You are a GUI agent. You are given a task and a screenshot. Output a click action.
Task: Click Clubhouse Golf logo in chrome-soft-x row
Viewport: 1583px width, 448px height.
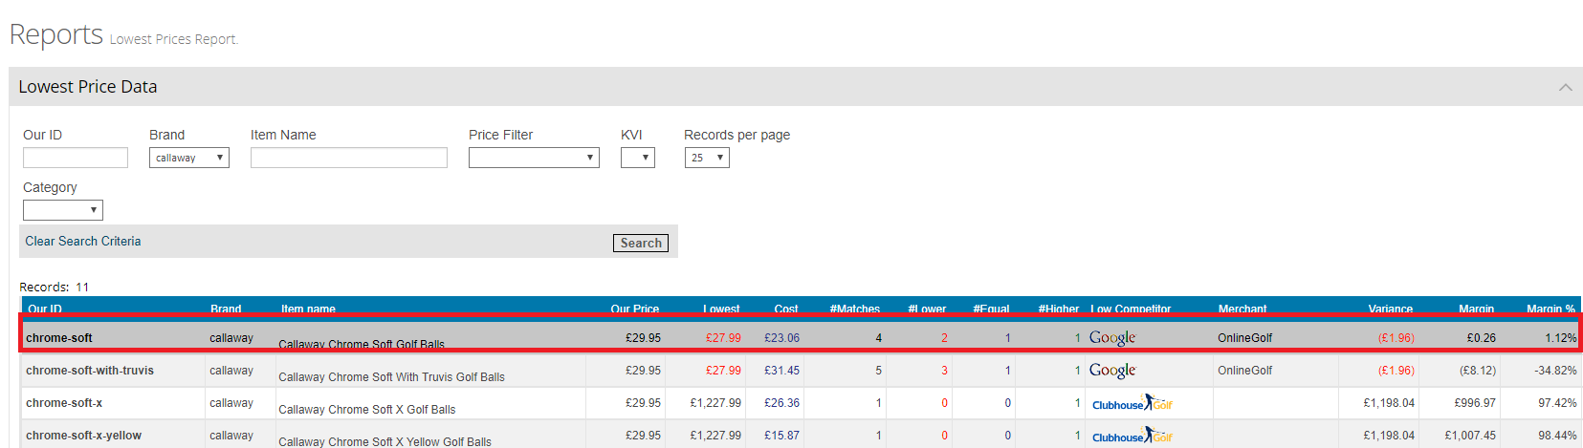1132,404
